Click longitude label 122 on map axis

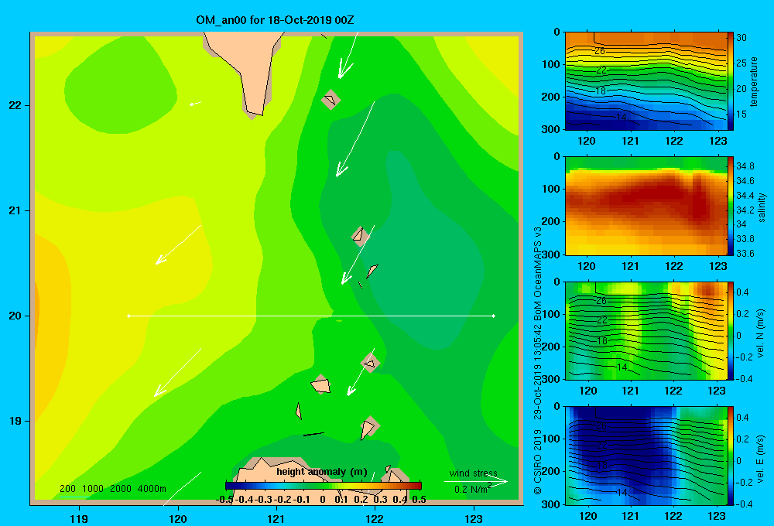click(x=375, y=519)
